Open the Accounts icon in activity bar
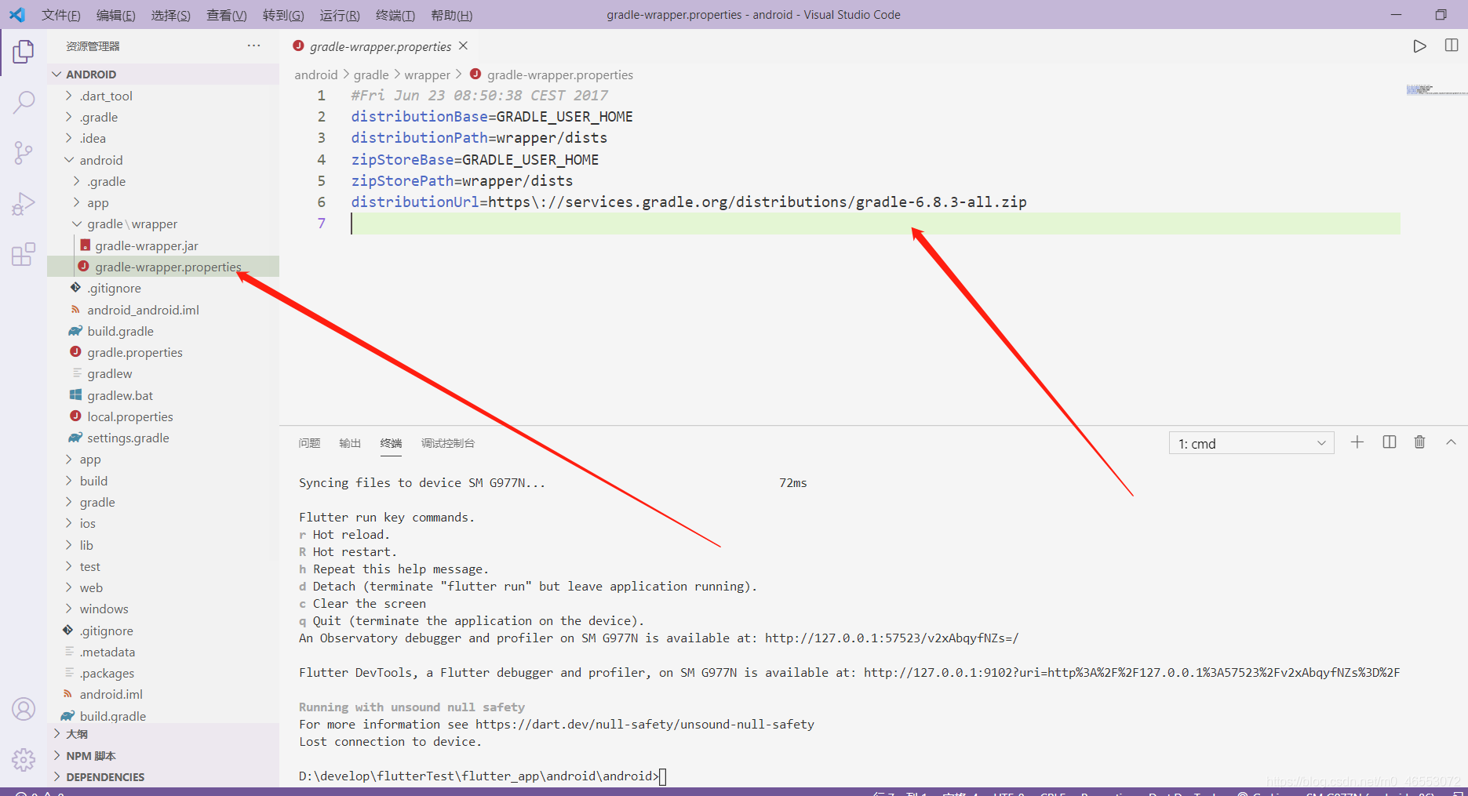This screenshot has width=1468, height=796. tap(24, 709)
